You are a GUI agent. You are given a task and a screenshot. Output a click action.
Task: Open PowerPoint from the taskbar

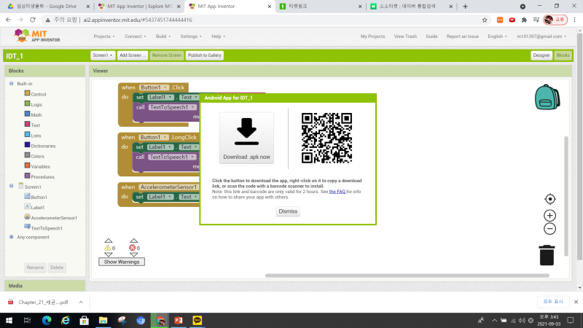[178, 320]
